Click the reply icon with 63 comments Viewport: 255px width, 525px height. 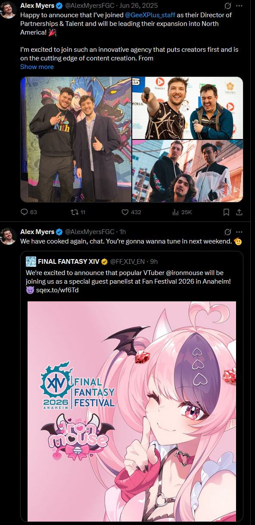[24, 212]
